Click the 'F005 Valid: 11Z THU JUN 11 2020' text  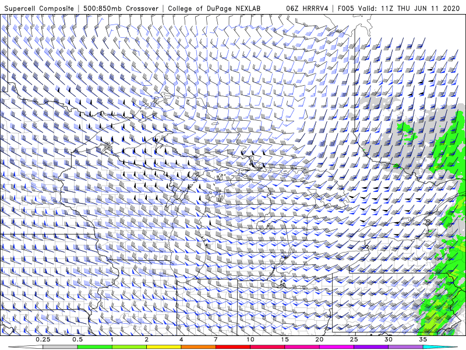(398, 8)
